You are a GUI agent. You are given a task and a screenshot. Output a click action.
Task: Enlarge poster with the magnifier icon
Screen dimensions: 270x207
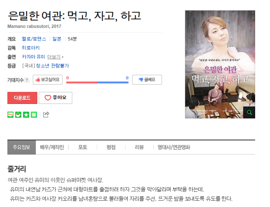tap(249, 112)
